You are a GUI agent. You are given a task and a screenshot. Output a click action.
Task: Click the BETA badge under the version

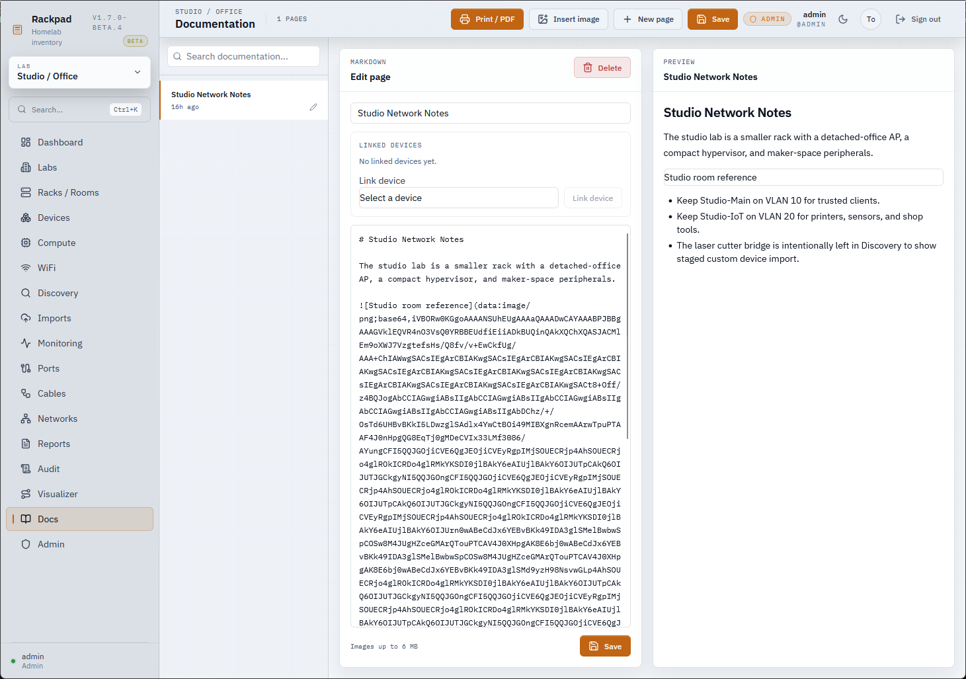(135, 41)
